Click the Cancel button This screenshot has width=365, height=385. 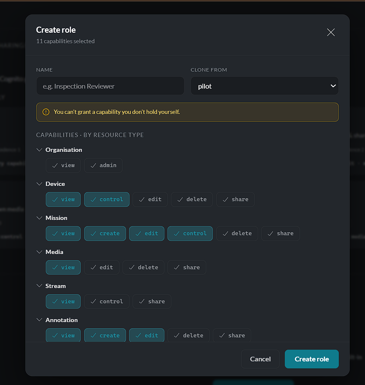click(x=260, y=359)
